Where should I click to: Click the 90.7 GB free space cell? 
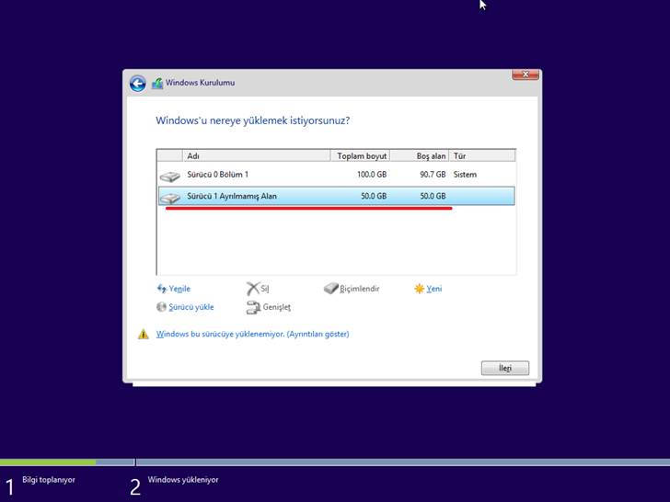[x=433, y=175]
